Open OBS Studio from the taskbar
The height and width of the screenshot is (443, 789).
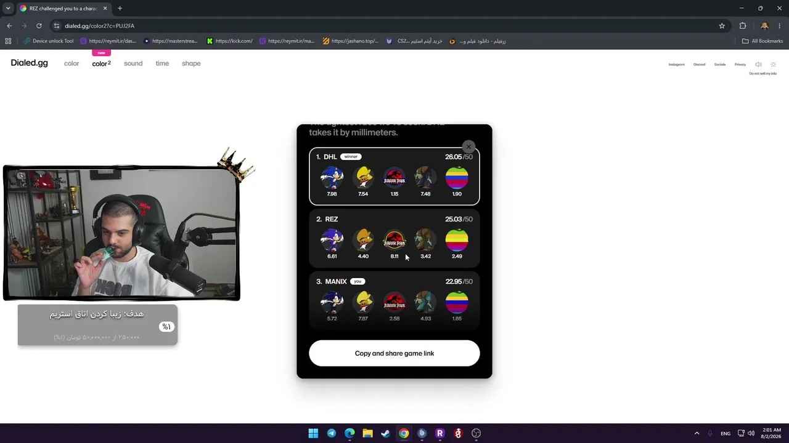coord(476,433)
